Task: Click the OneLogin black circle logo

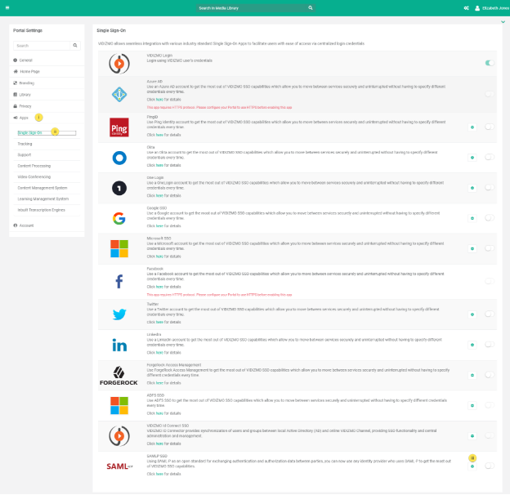Action: click(119, 188)
